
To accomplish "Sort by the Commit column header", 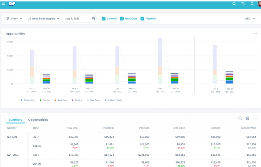I will click(x=216, y=128).
